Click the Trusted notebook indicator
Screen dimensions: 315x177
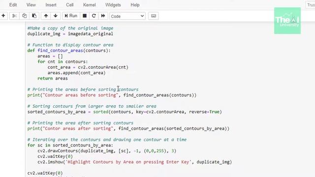[x=311, y=5]
